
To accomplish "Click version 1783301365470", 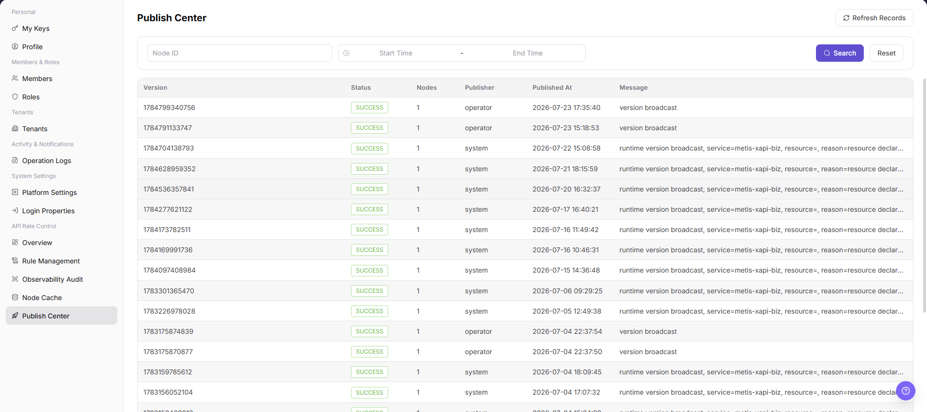I will pos(169,291).
